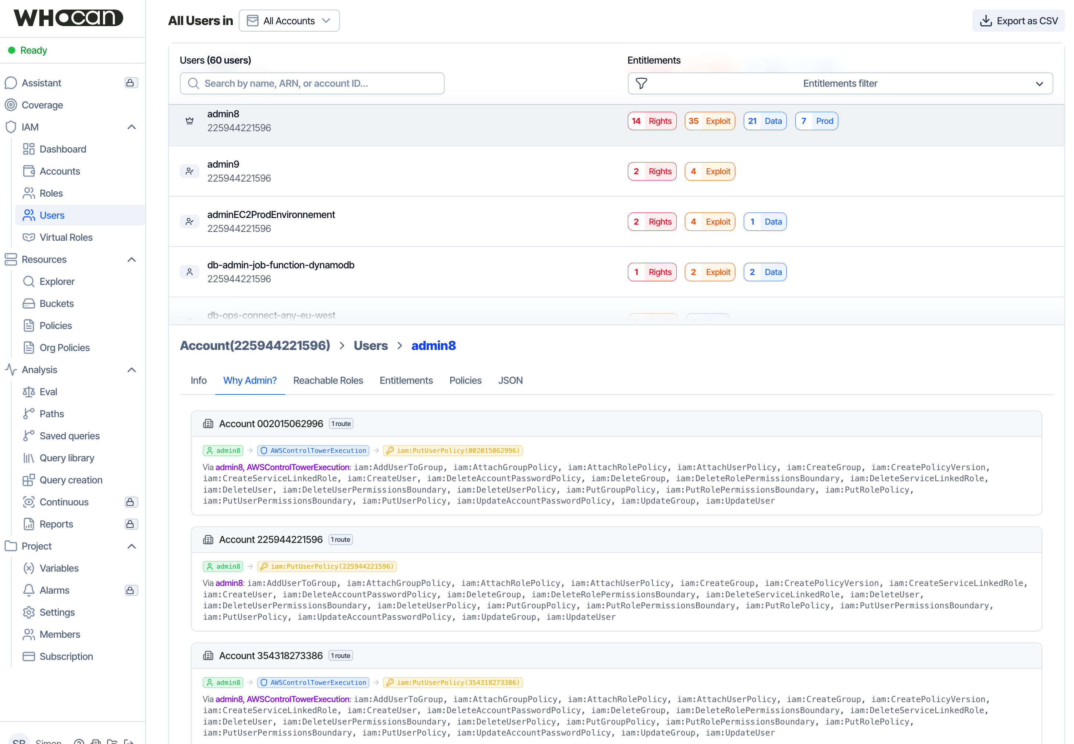The width and height of the screenshot is (1074, 744).
Task: Collapse the IAM section chevron
Action: pos(132,127)
